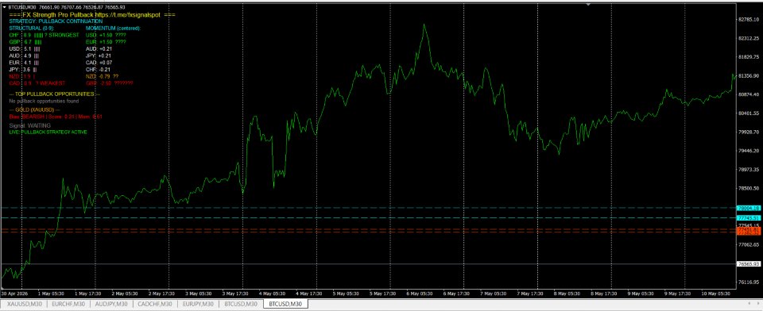Click the 82785.10 price scale label

[749, 20]
